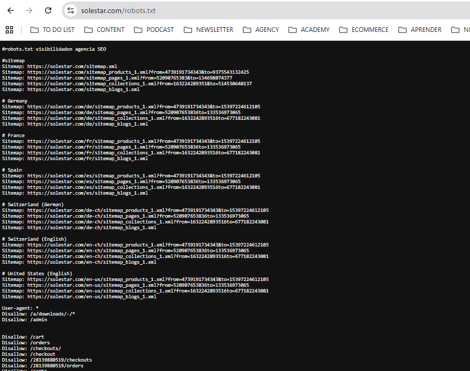Click the address bar showing solestar.com/robots.txt

209,10
